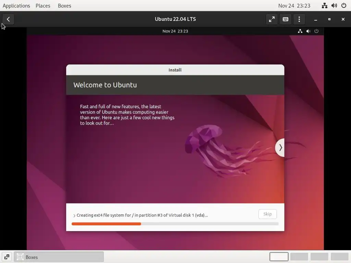Expand installer details chevron beside Creating ext4 text
This screenshot has width=351, height=263.
pyautogui.click(x=74, y=216)
